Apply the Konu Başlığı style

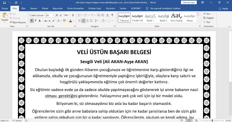(x=177, y=18)
